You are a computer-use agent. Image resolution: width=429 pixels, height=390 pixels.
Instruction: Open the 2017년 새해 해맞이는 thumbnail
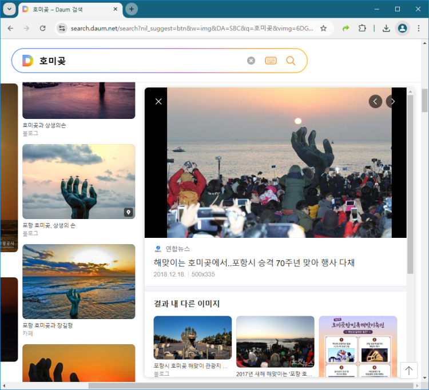tap(275, 341)
